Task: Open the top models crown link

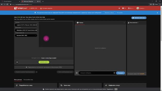Action: [x=46, y=8]
